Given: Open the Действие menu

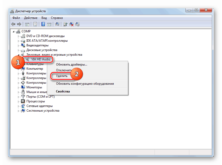Looking at the screenshot, I should tap(31, 18).
